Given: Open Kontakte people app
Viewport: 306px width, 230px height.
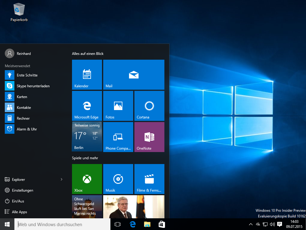Looking at the screenshot, I should click(x=34, y=107).
